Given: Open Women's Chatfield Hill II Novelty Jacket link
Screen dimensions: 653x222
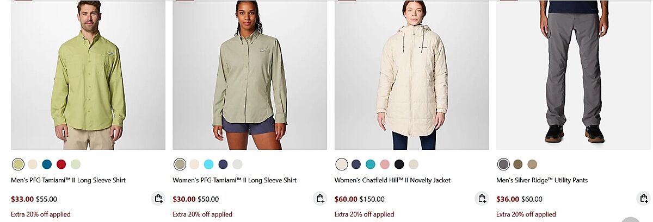Looking at the screenshot, I should tap(392, 180).
